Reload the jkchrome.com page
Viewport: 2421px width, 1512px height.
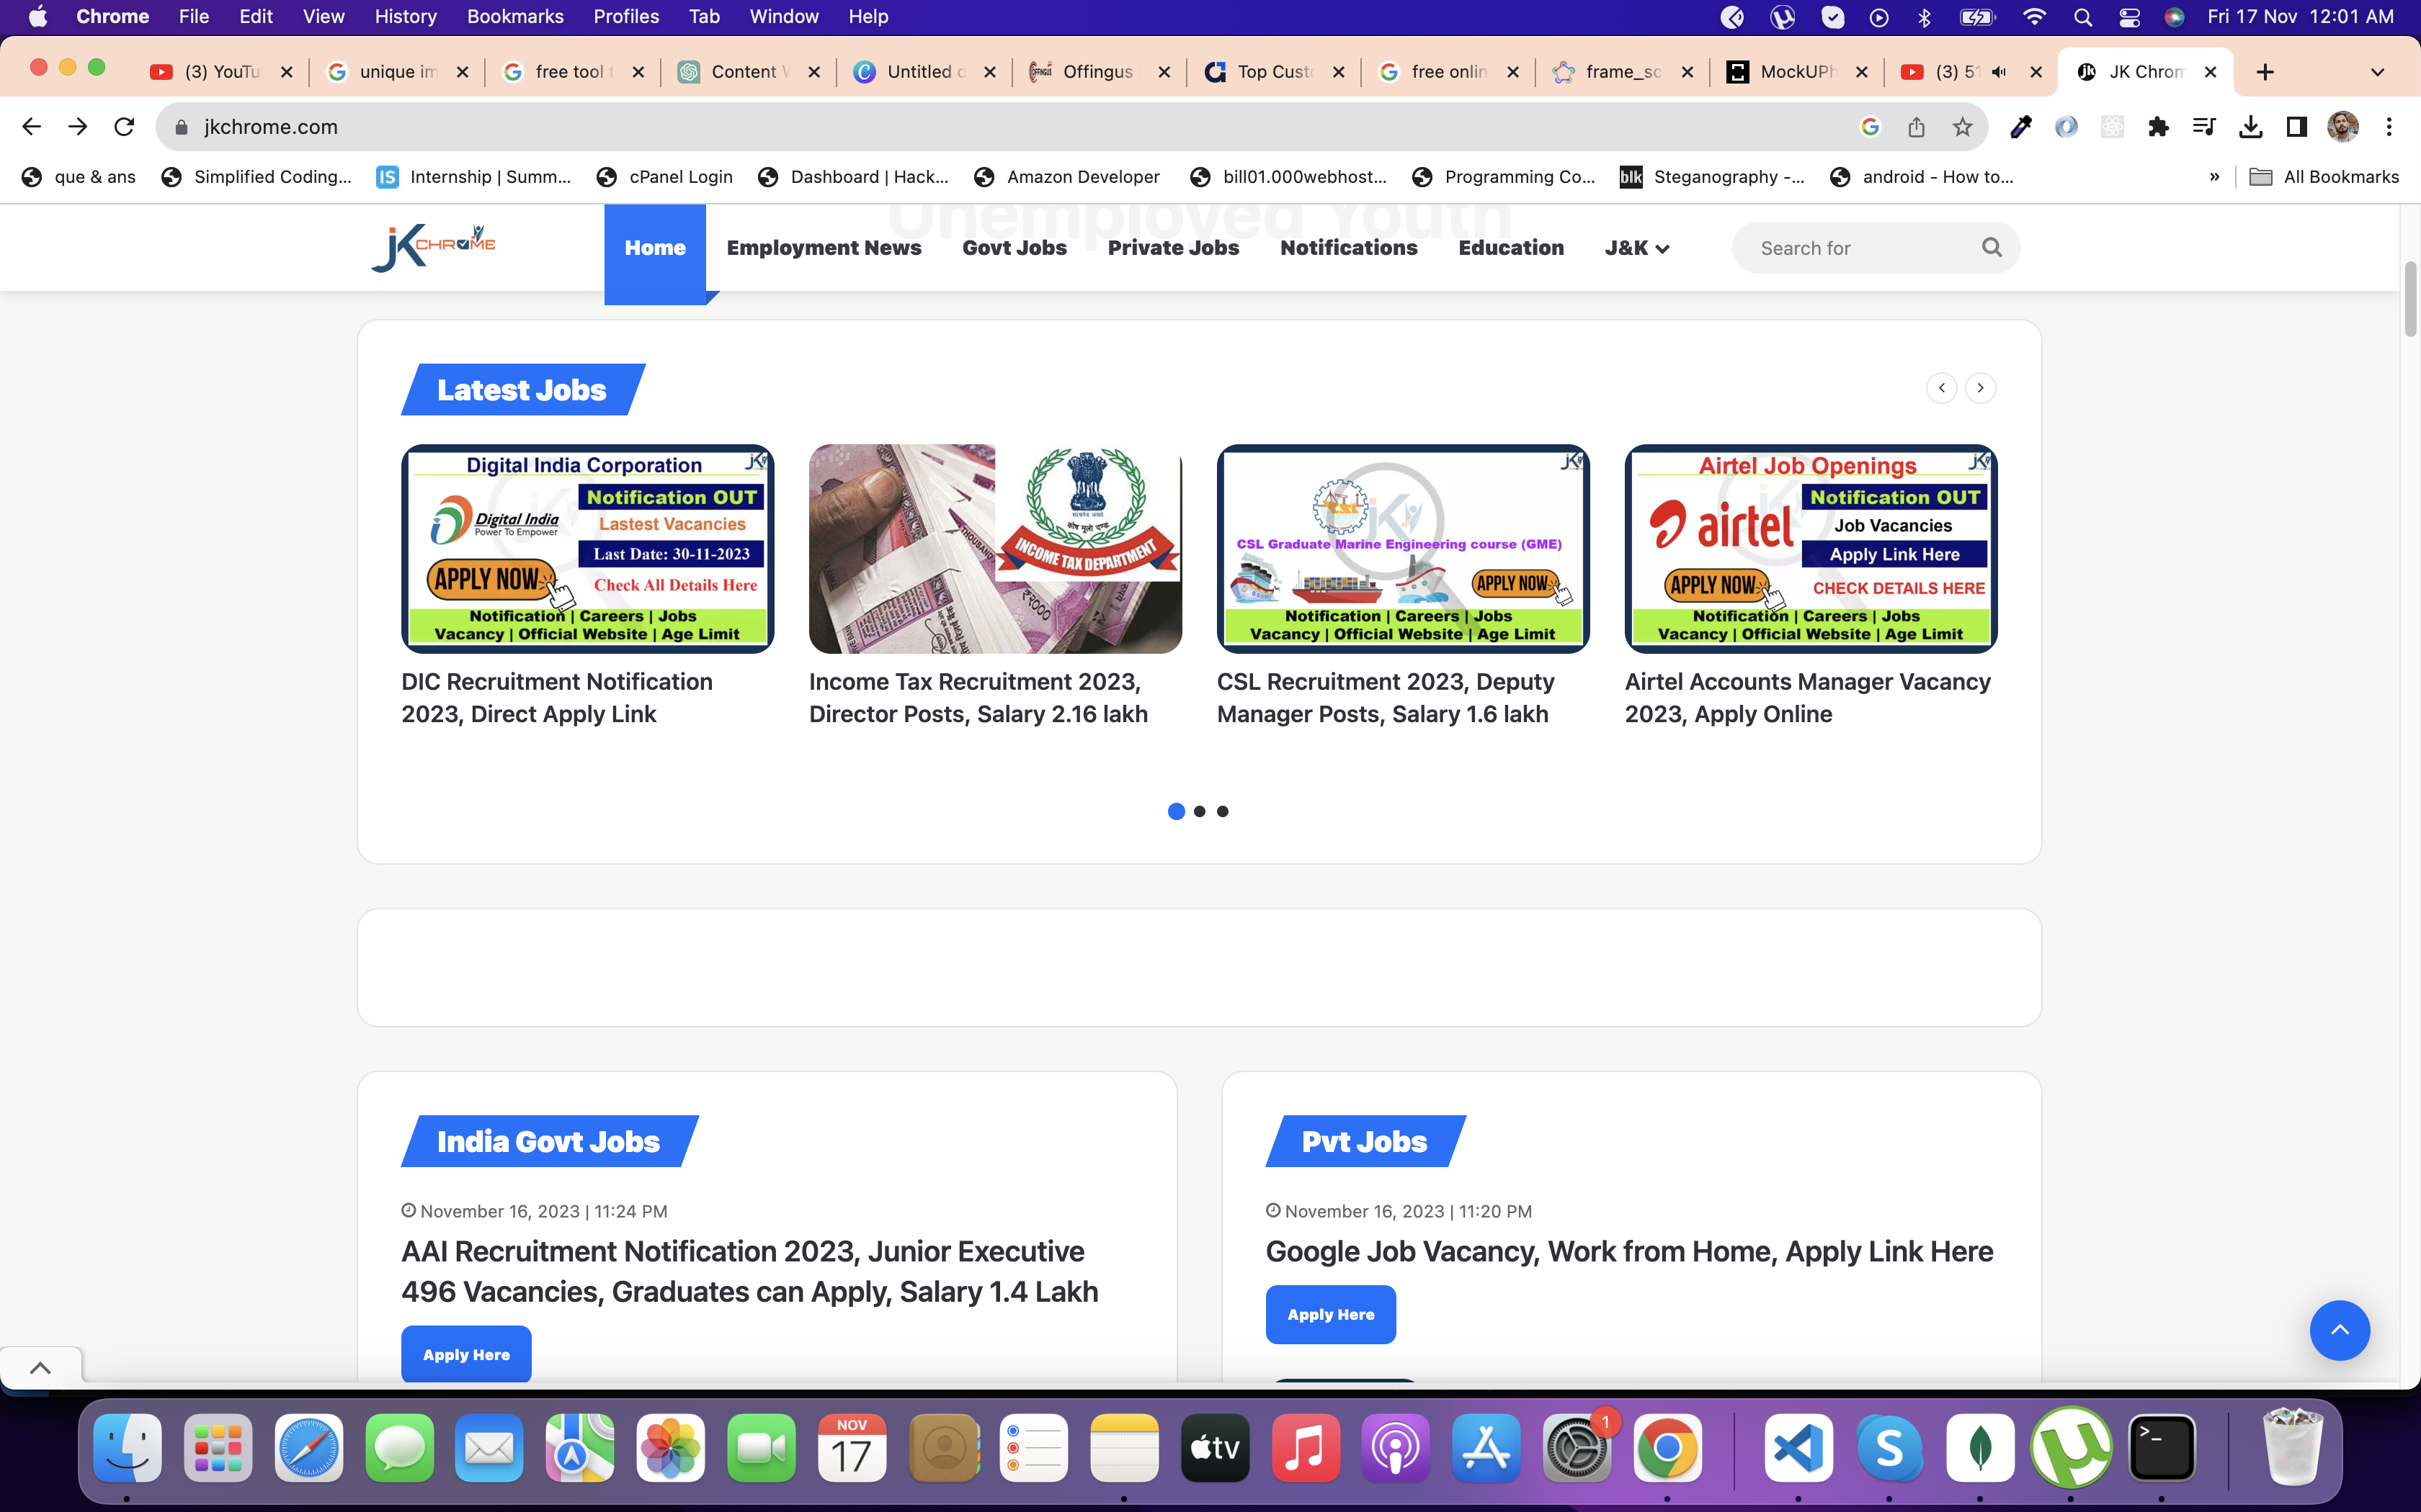[124, 127]
